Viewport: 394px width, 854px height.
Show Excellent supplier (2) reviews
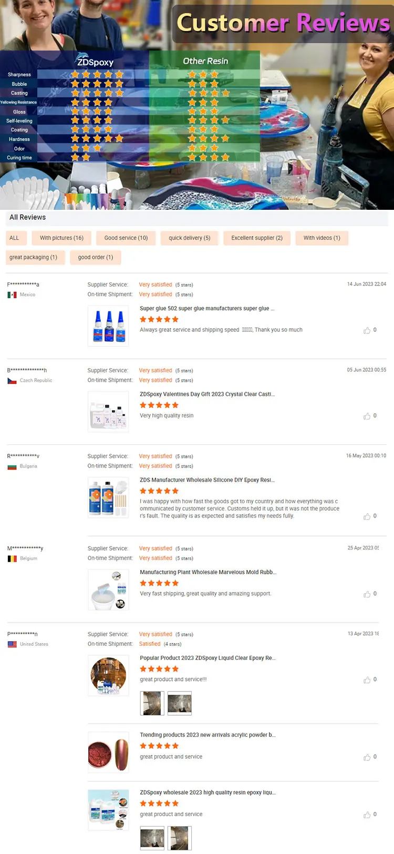[x=257, y=238]
